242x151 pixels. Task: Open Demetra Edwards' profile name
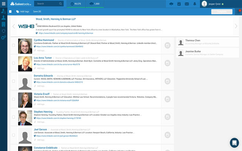[43, 76]
